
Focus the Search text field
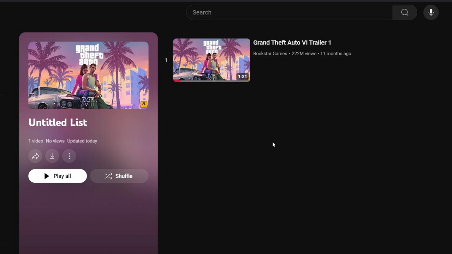(x=290, y=12)
